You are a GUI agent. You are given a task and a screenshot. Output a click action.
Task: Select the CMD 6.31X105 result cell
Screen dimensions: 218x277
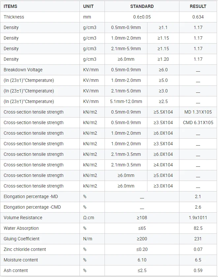198,122
